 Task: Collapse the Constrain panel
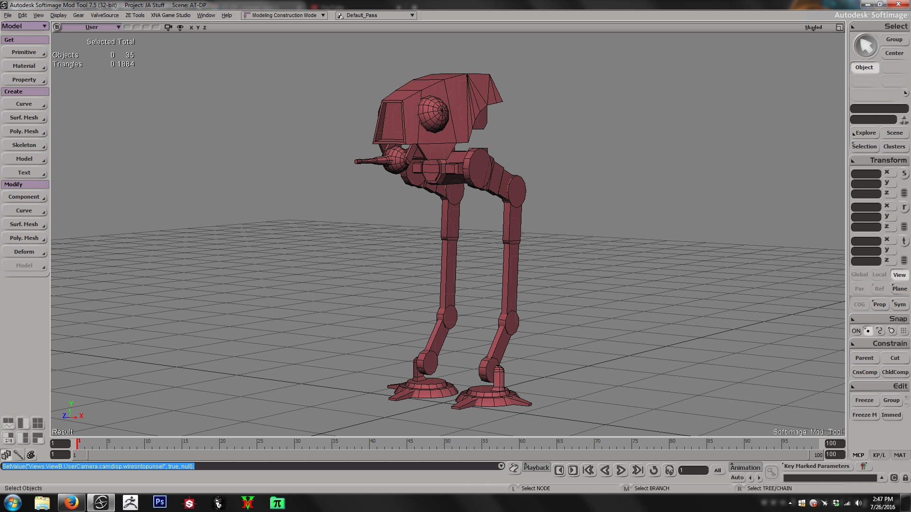click(x=853, y=344)
